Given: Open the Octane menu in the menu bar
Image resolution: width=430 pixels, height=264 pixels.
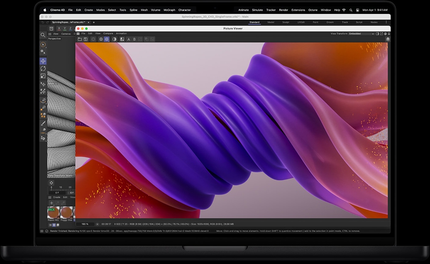Looking at the screenshot, I should (x=313, y=9).
